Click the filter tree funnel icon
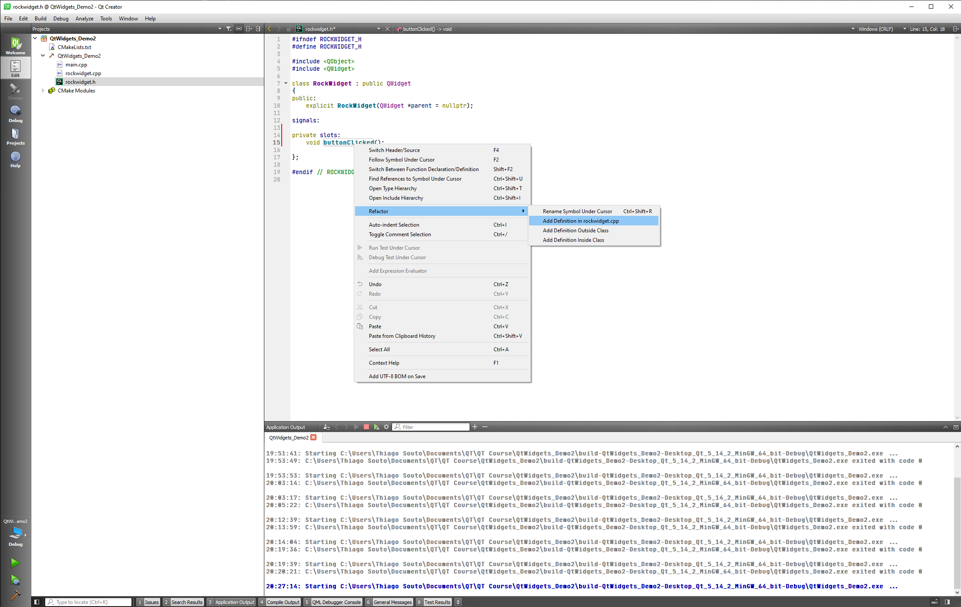Viewport: 961px width, 607px height. pyautogui.click(x=229, y=29)
